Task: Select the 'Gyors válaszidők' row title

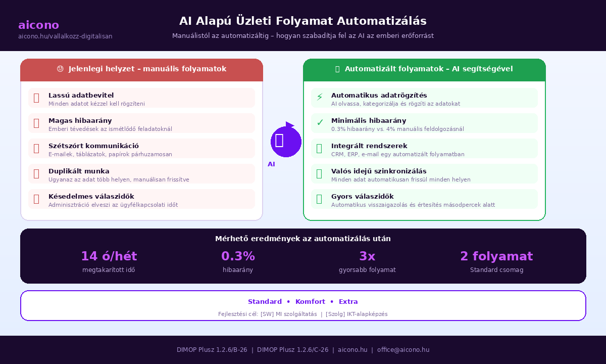Action: [363, 196]
